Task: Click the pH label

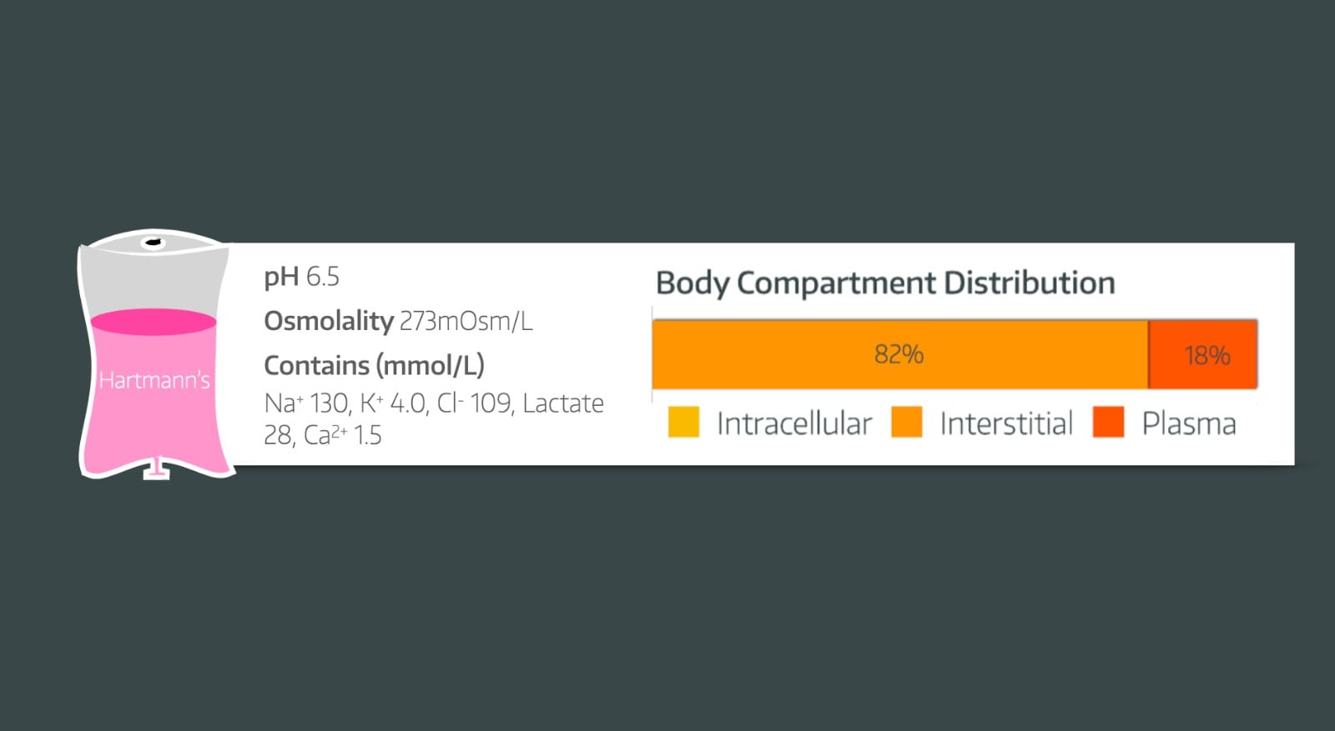Action: [280, 277]
